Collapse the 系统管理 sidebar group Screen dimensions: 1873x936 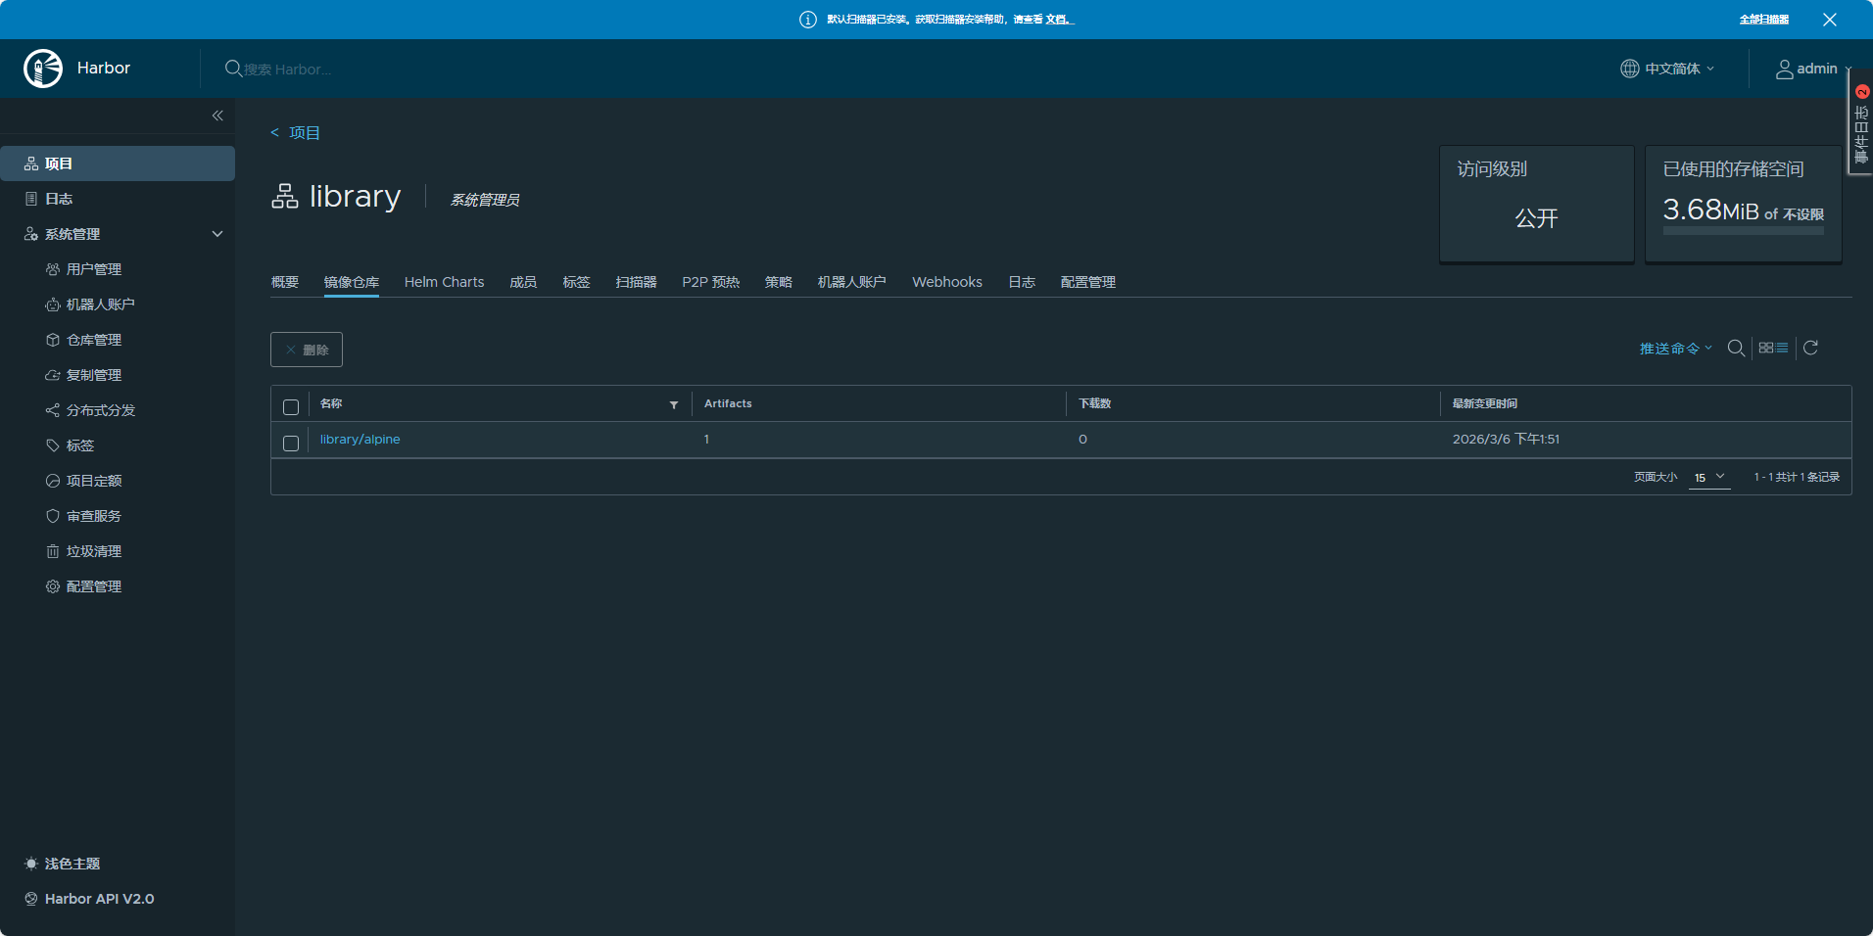click(217, 234)
